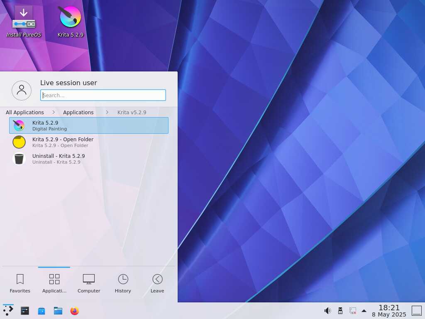This screenshot has width=425, height=319.
Task: Open Dolphin file manager from taskbar
Action: click(x=58, y=311)
